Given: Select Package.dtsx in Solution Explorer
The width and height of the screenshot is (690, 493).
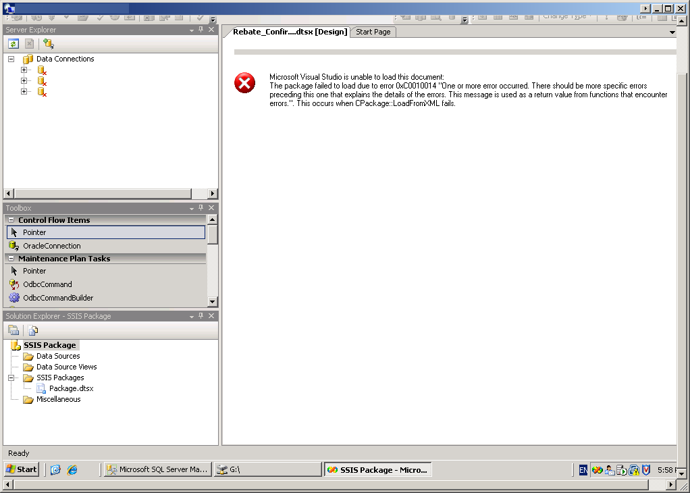Looking at the screenshot, I should point(71,389).
